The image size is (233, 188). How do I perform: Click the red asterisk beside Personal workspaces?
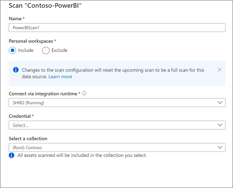coord(55,41)
